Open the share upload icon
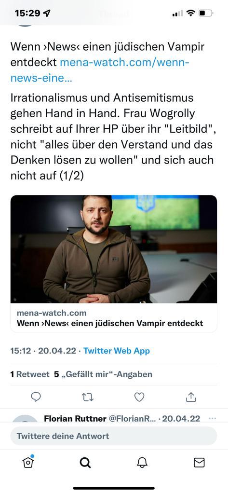 (x=191, y=397)
